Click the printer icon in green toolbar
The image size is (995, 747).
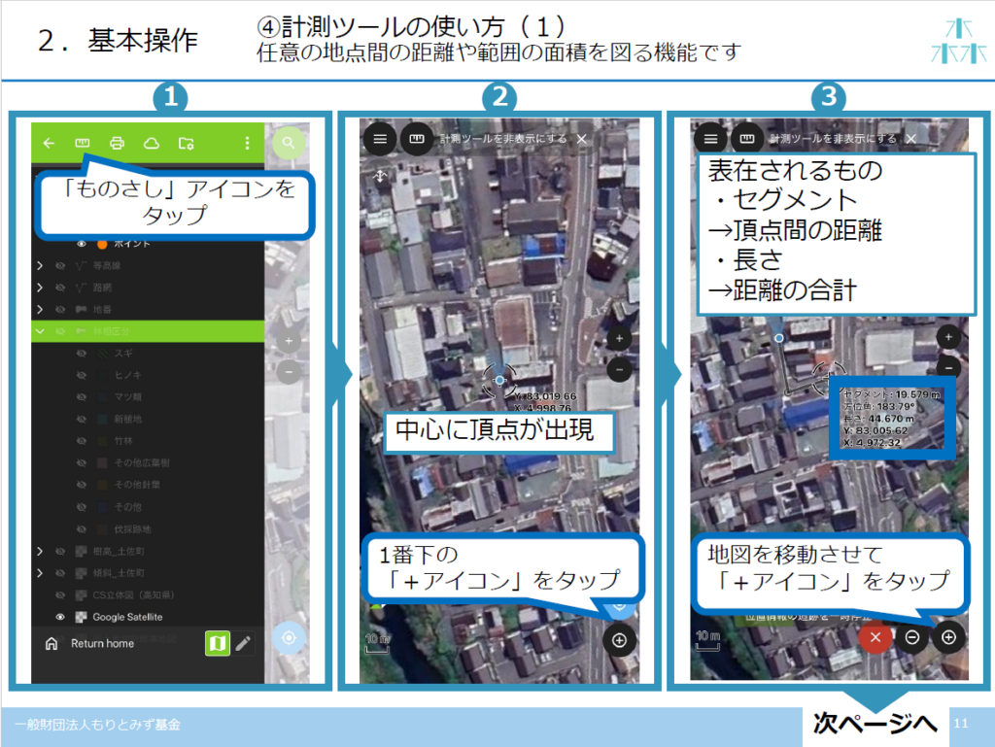click(118, 144)
